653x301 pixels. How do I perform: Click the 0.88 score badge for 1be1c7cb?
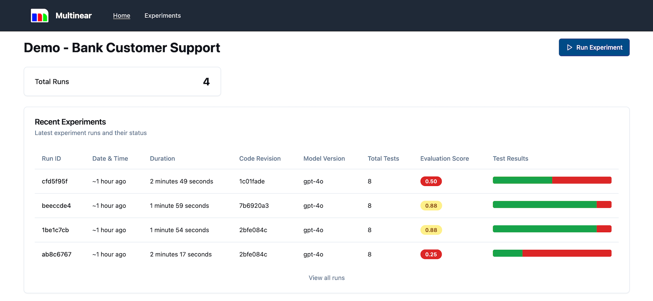pos(431,230)
